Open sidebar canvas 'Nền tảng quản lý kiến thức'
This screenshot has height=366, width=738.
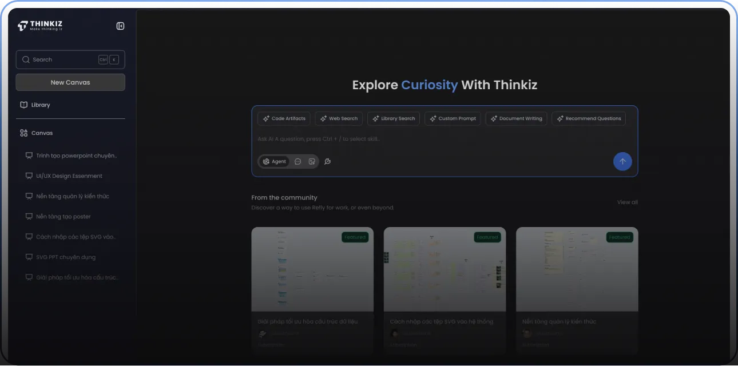pyautogui.click(x=68, y=196)
